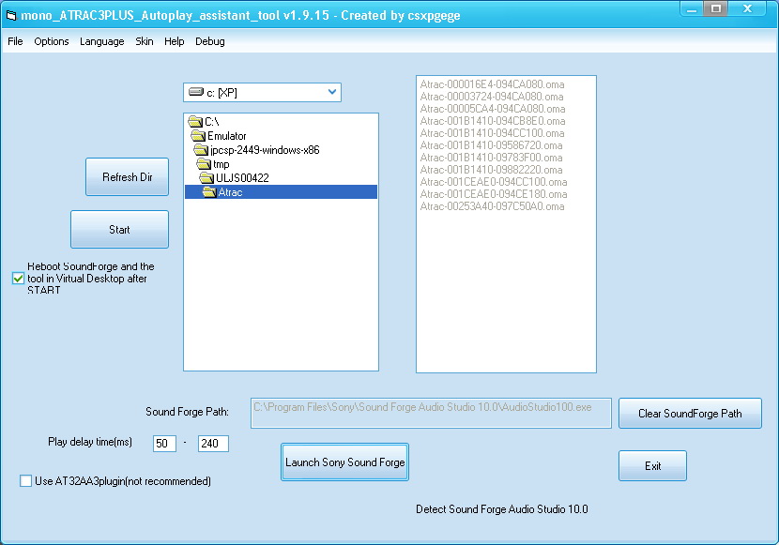Maximize the application window
Viewport: 779px width, 545px height.
pos(716,8)
